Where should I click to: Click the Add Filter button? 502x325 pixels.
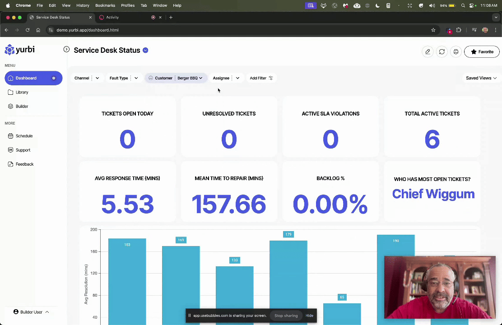pyautogui.click(x=261, y=78)
